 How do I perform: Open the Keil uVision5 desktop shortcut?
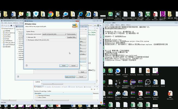[148, 16]
